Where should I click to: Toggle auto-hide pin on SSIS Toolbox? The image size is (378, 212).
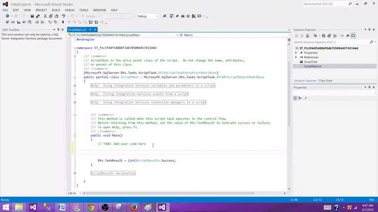coord(58,29)
